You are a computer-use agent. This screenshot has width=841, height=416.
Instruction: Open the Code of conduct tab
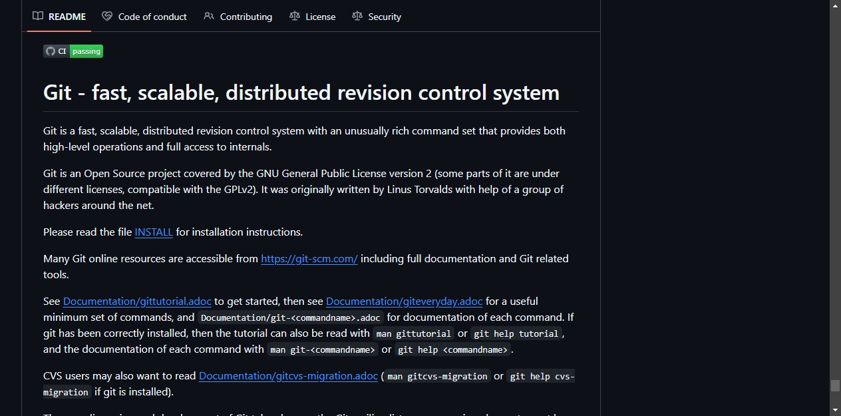[x=144, y=17]
